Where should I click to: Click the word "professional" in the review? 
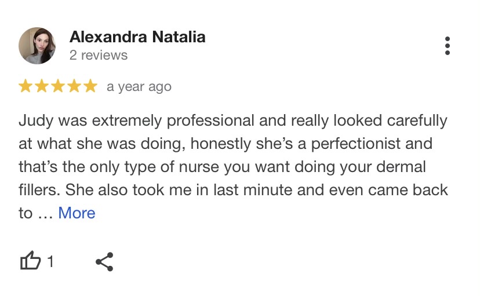210,121
